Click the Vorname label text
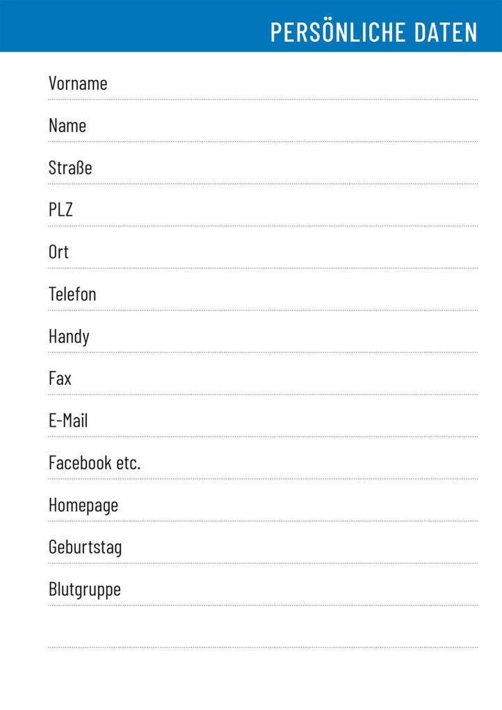Viewport: 502px width, 710px height. 78,84
